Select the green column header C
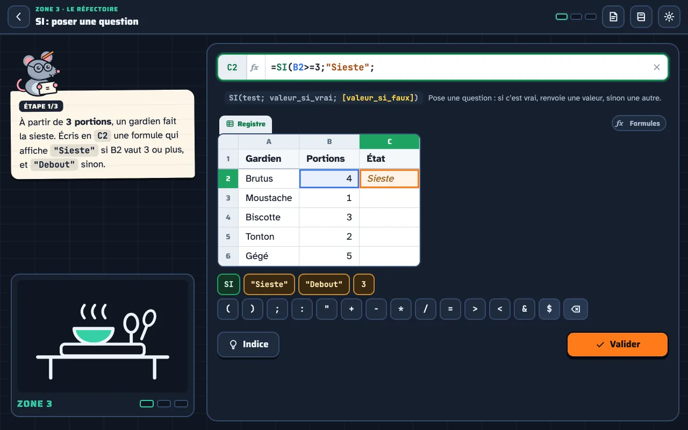This screenshot has width=688, height=430. (389, 141)
